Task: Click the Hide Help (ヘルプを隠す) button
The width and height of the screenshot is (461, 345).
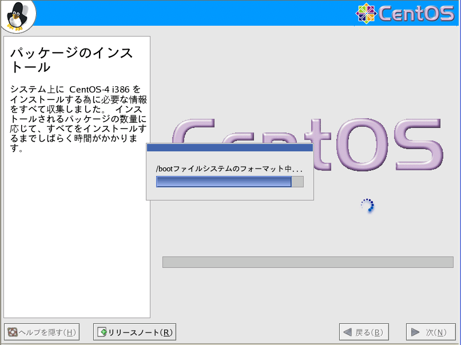Action: click(x=42, y=332)
